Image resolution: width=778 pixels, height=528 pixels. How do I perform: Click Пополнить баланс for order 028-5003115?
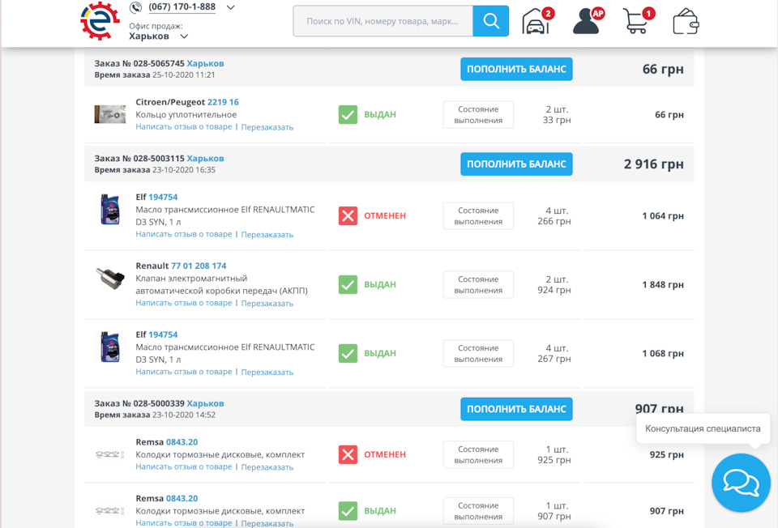coord(516,164)
